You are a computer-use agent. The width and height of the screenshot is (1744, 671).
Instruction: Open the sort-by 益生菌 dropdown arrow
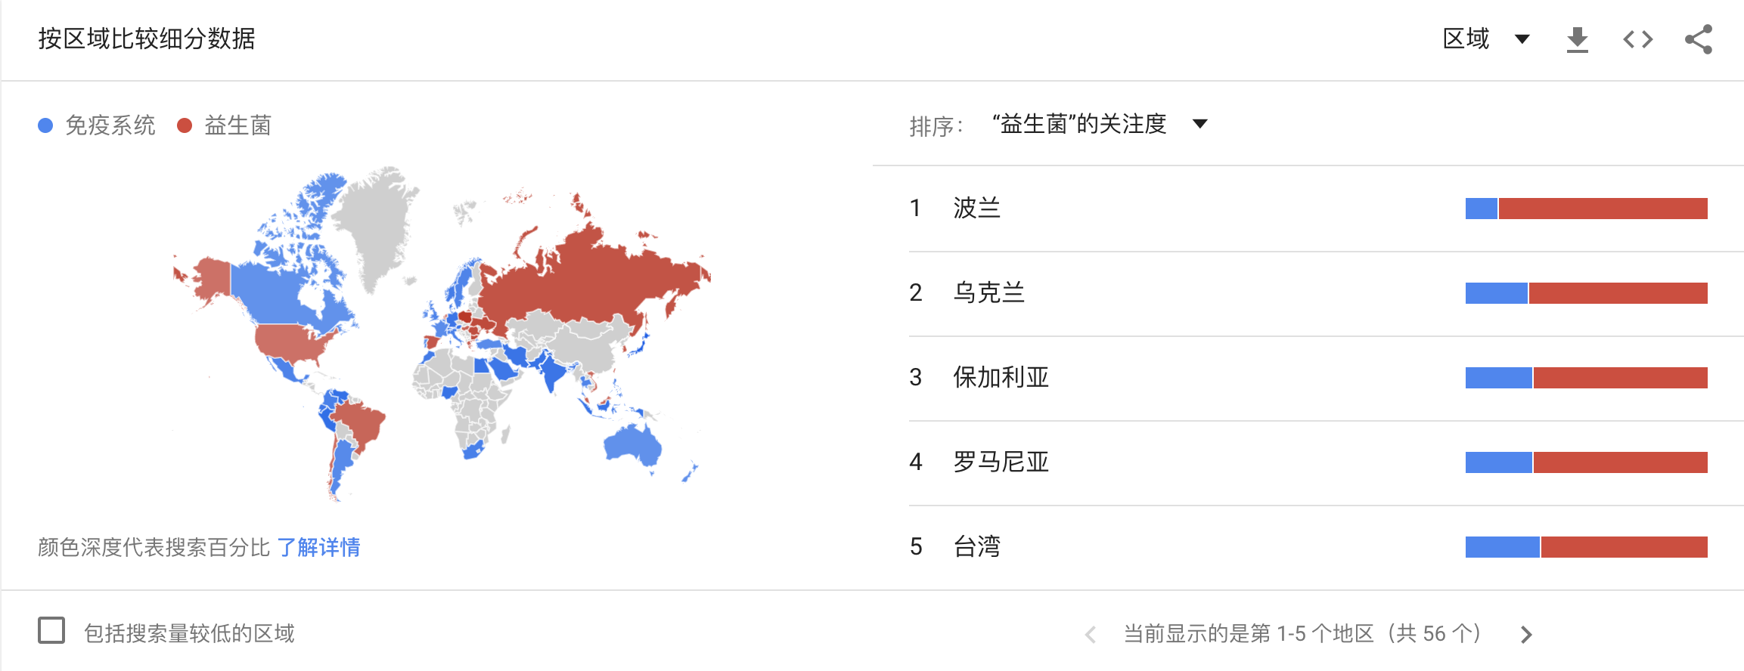click(x=1200, y=124)
